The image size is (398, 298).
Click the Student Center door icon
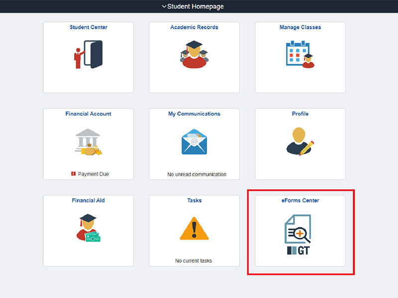click(x=88, y=55)
